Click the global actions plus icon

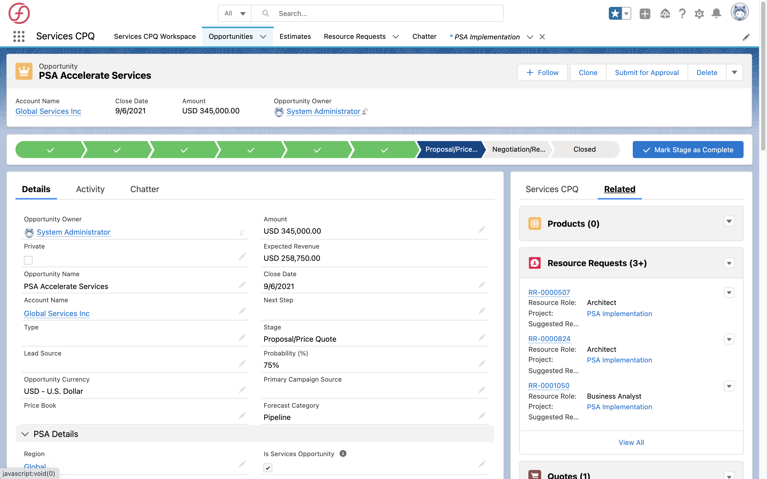[645, 13]
